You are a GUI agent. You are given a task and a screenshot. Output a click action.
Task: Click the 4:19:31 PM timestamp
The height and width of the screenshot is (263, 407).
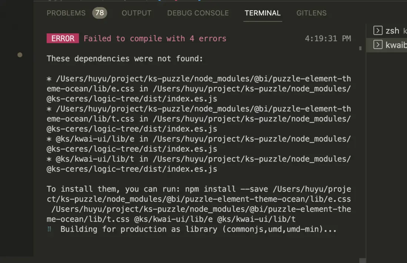click(x=328, y=39)
